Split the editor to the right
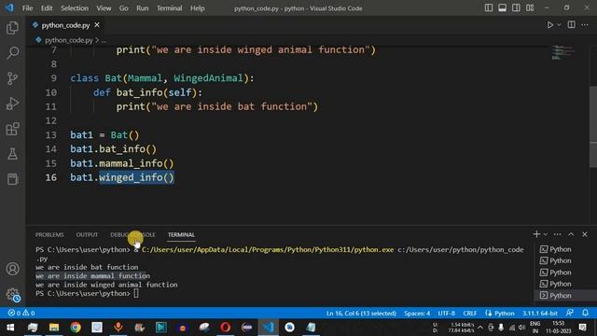The width and height of the screenshot is (597, 336). tap(571, 25)
